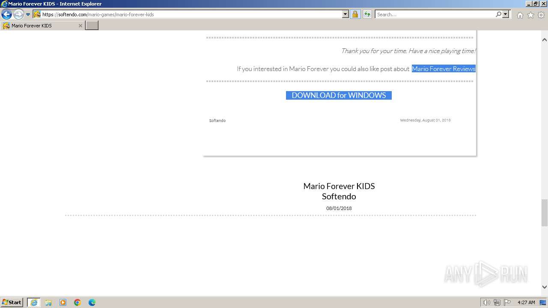Go back with the browser Back arrow
The width and height of the screenshot is (548, 308).
(x=6, y=14)
